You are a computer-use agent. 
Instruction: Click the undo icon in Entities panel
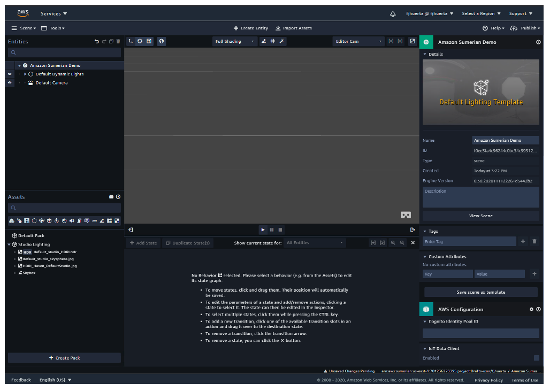[96, 41]
